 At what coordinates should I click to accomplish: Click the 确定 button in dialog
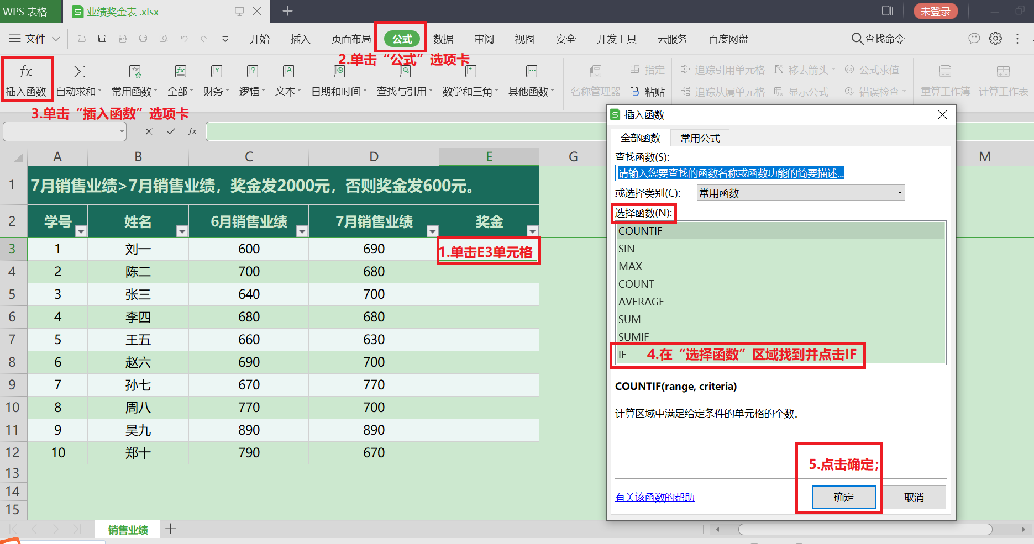843,497
